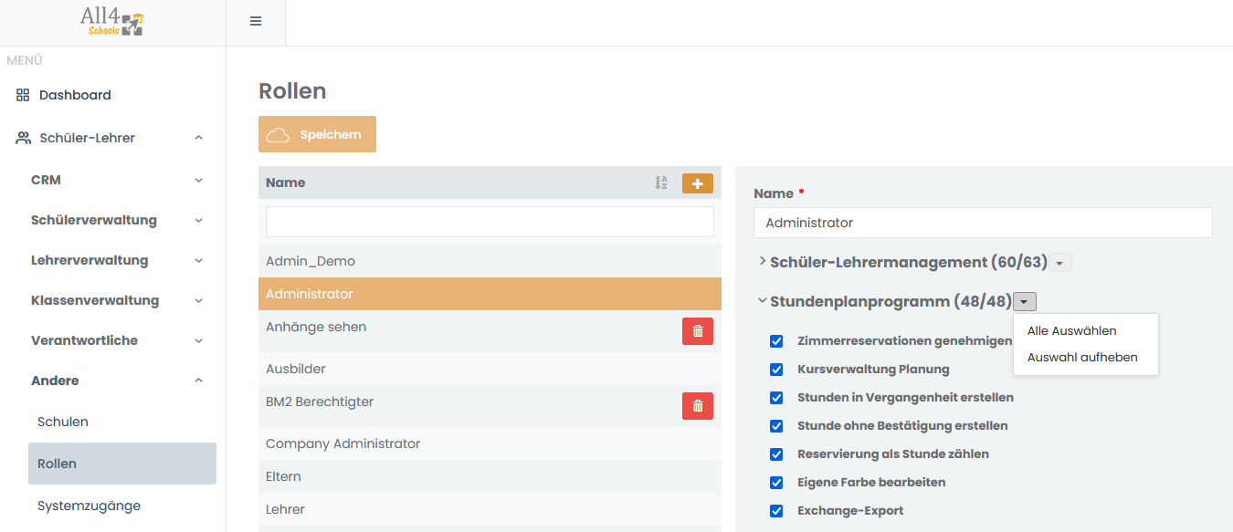Close the Stundenplanprogramm selection dropdown arrow
Screen dimensions: 1233x532
tap(1025, 302)
